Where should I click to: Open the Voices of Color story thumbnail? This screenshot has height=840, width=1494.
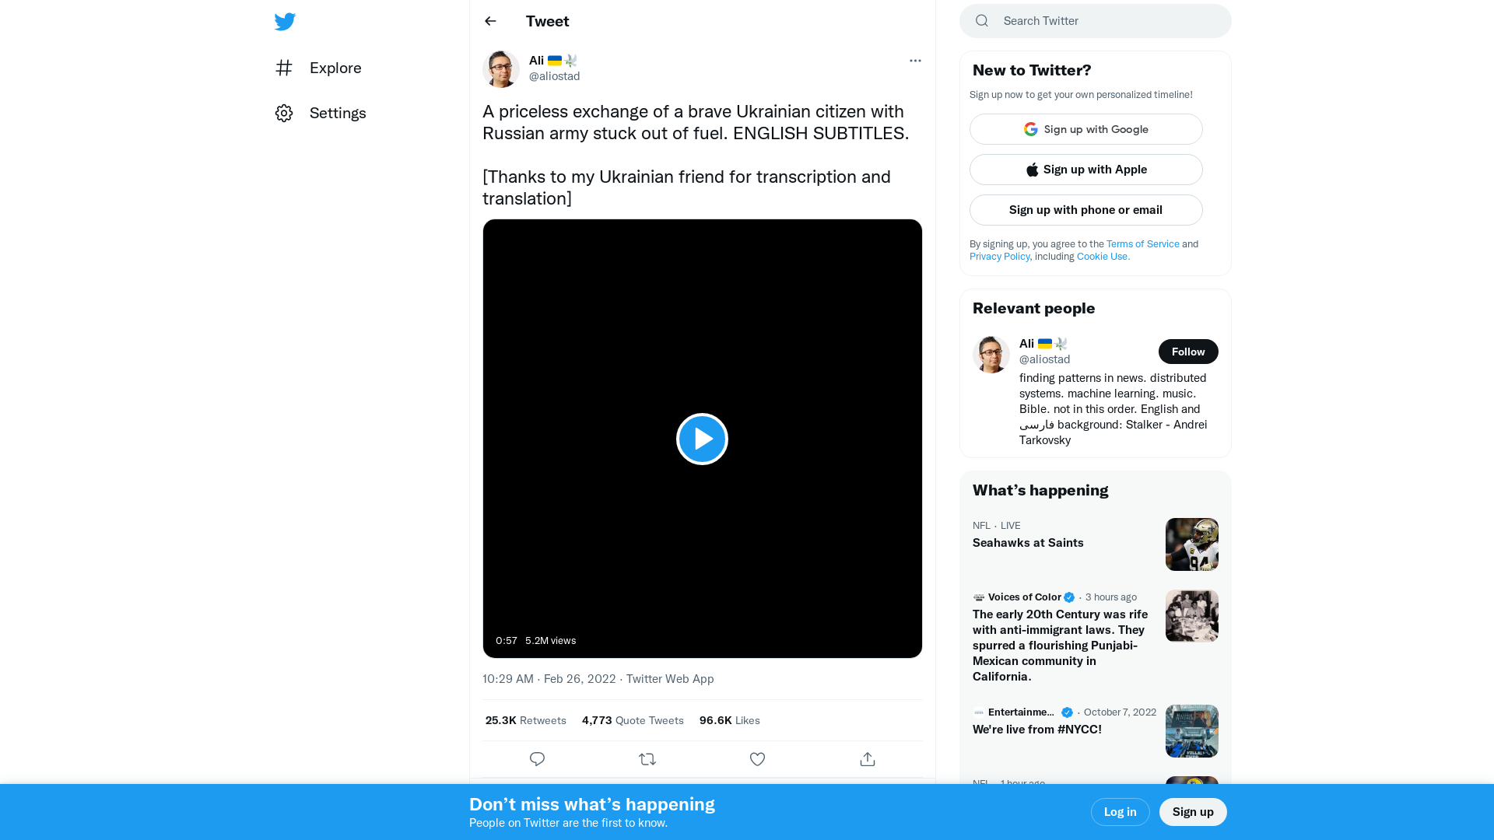tap(1192, 616)
